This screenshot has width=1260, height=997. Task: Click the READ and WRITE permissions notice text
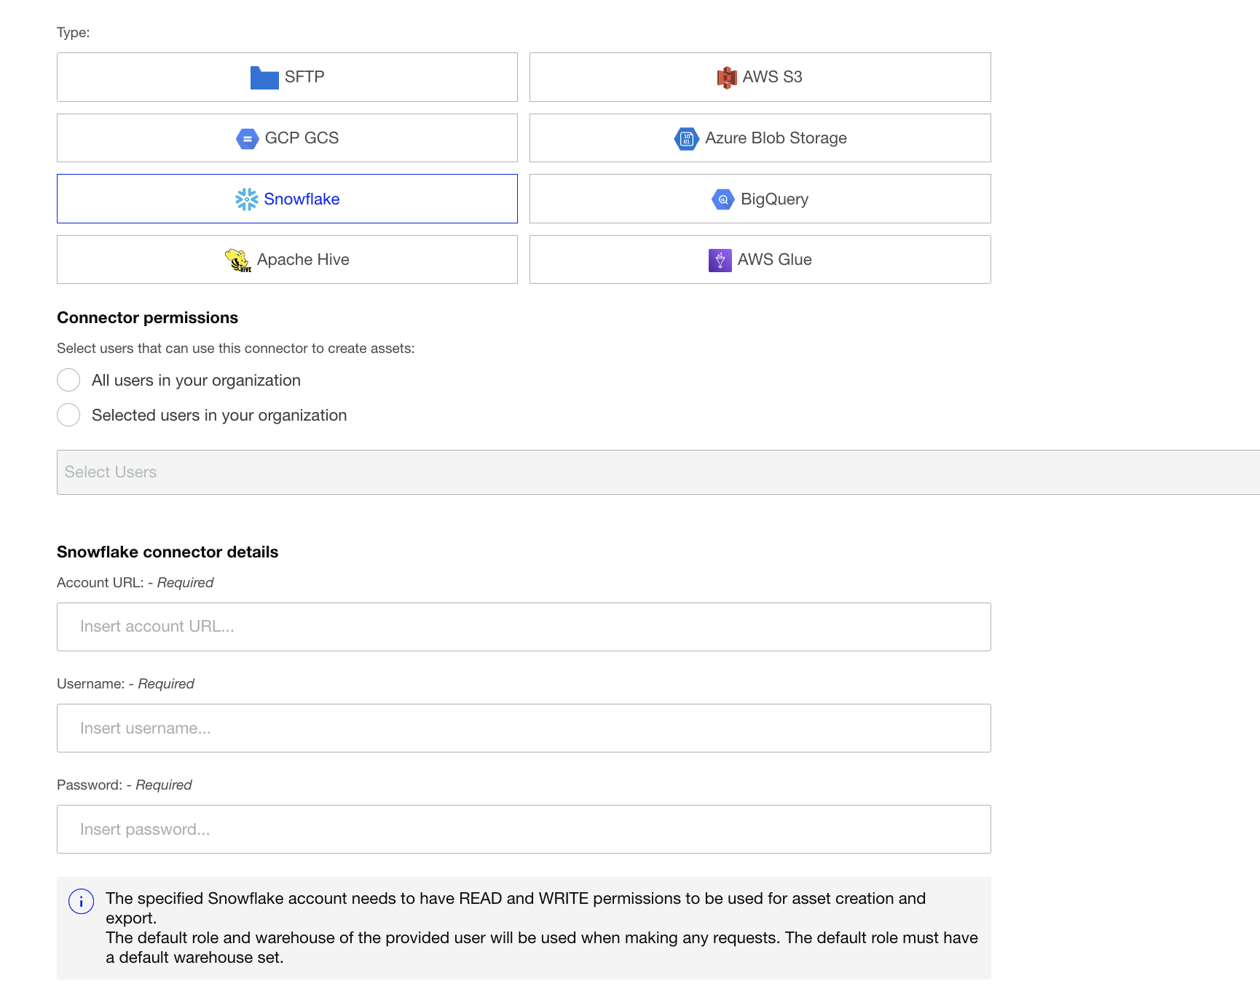542,928
